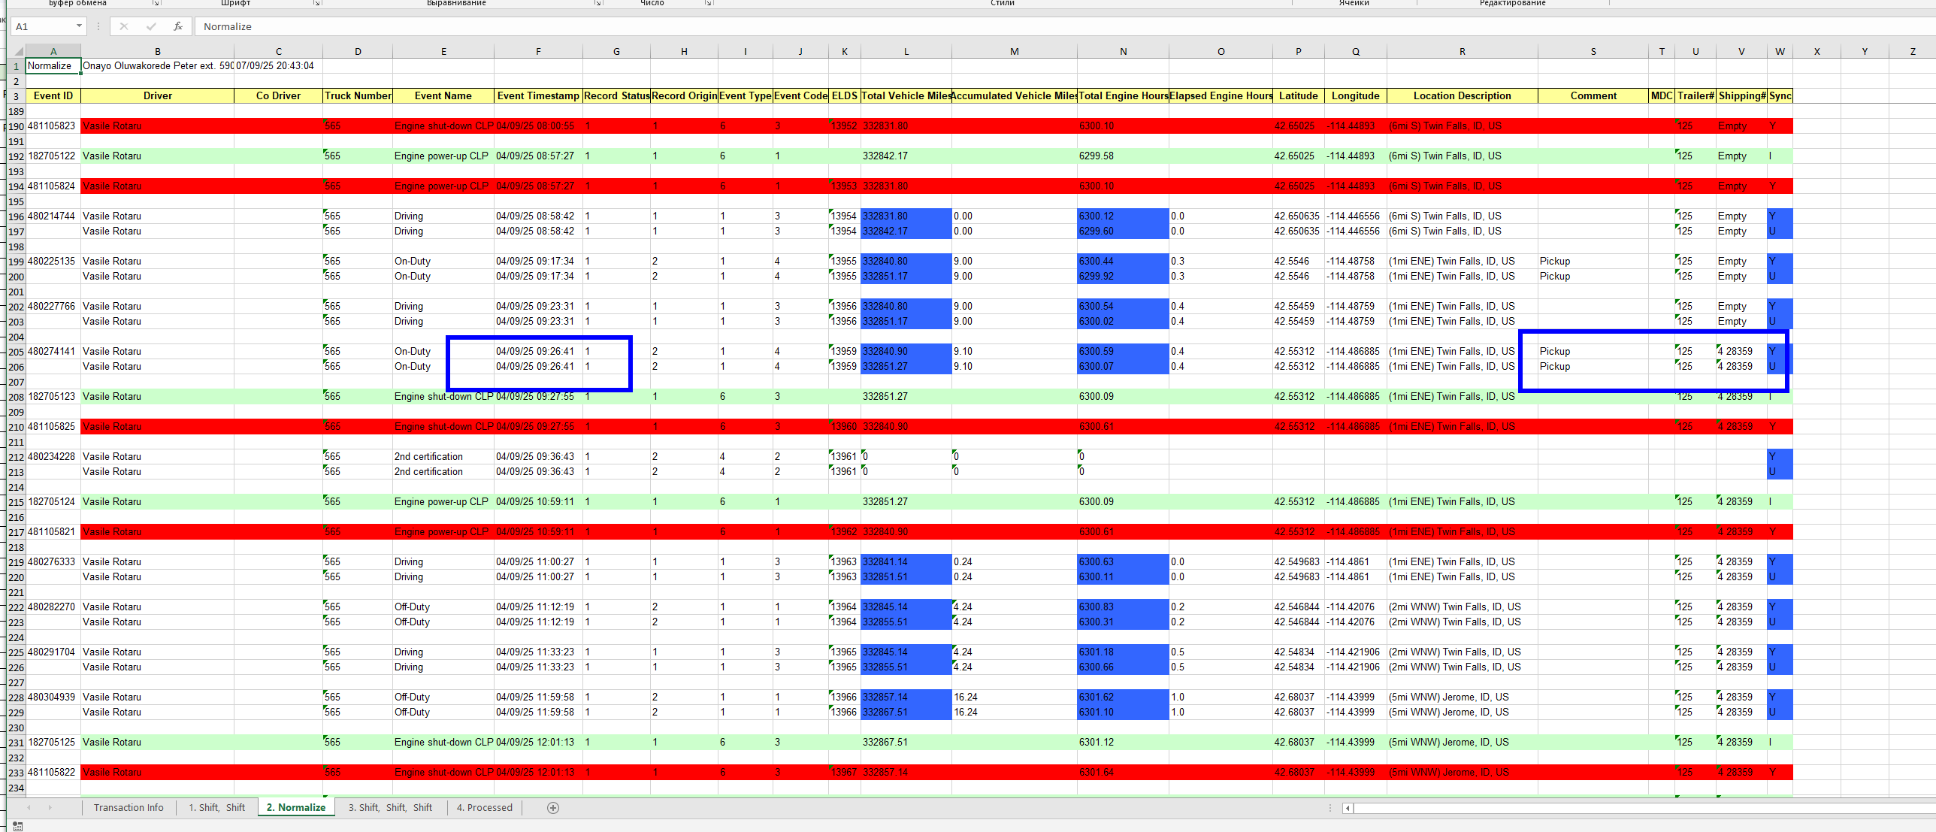Select the 1. Shift, Shift sheet tab
1936x832 pixels.
216,808
